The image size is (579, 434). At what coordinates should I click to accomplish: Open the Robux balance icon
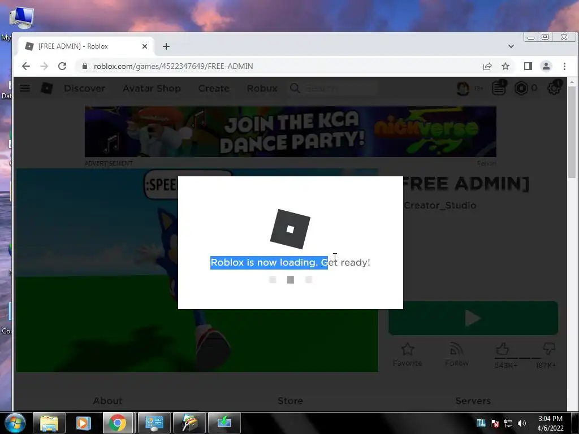521,88
